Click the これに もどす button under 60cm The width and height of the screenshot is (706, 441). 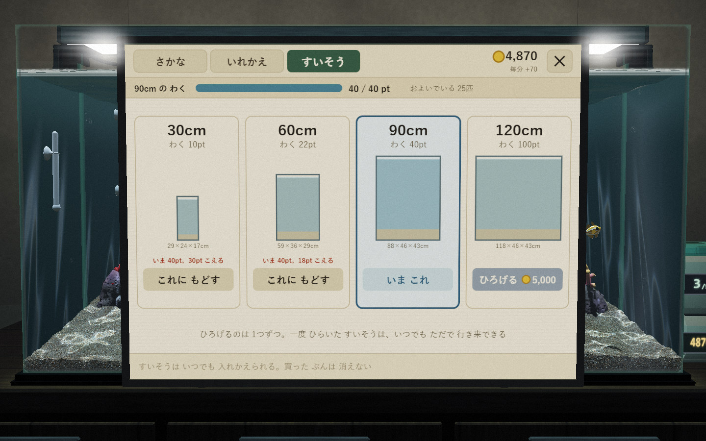(x=298, y=280)
